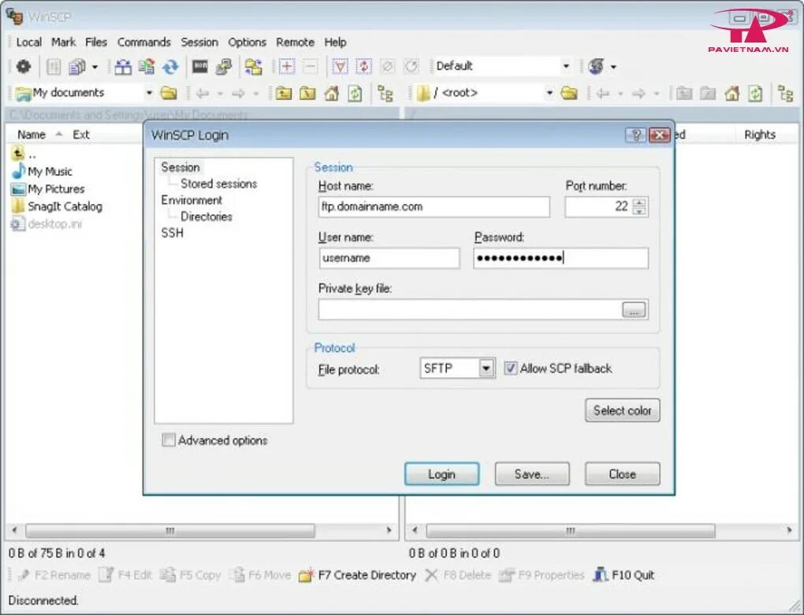The height and width of the screenshot is (615, 804).
Task: Open Preferences via the gear toolbar icon
Action: pyautogui.click(x=24, y=67)
